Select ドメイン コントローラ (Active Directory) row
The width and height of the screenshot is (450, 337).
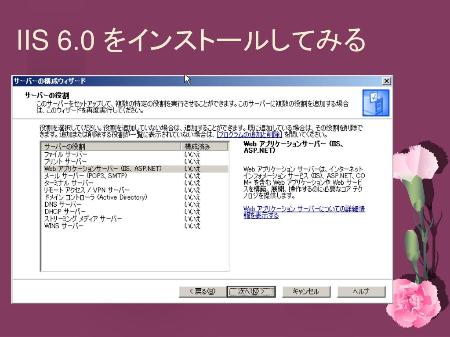pyautogui.click(x=135, y=197)
